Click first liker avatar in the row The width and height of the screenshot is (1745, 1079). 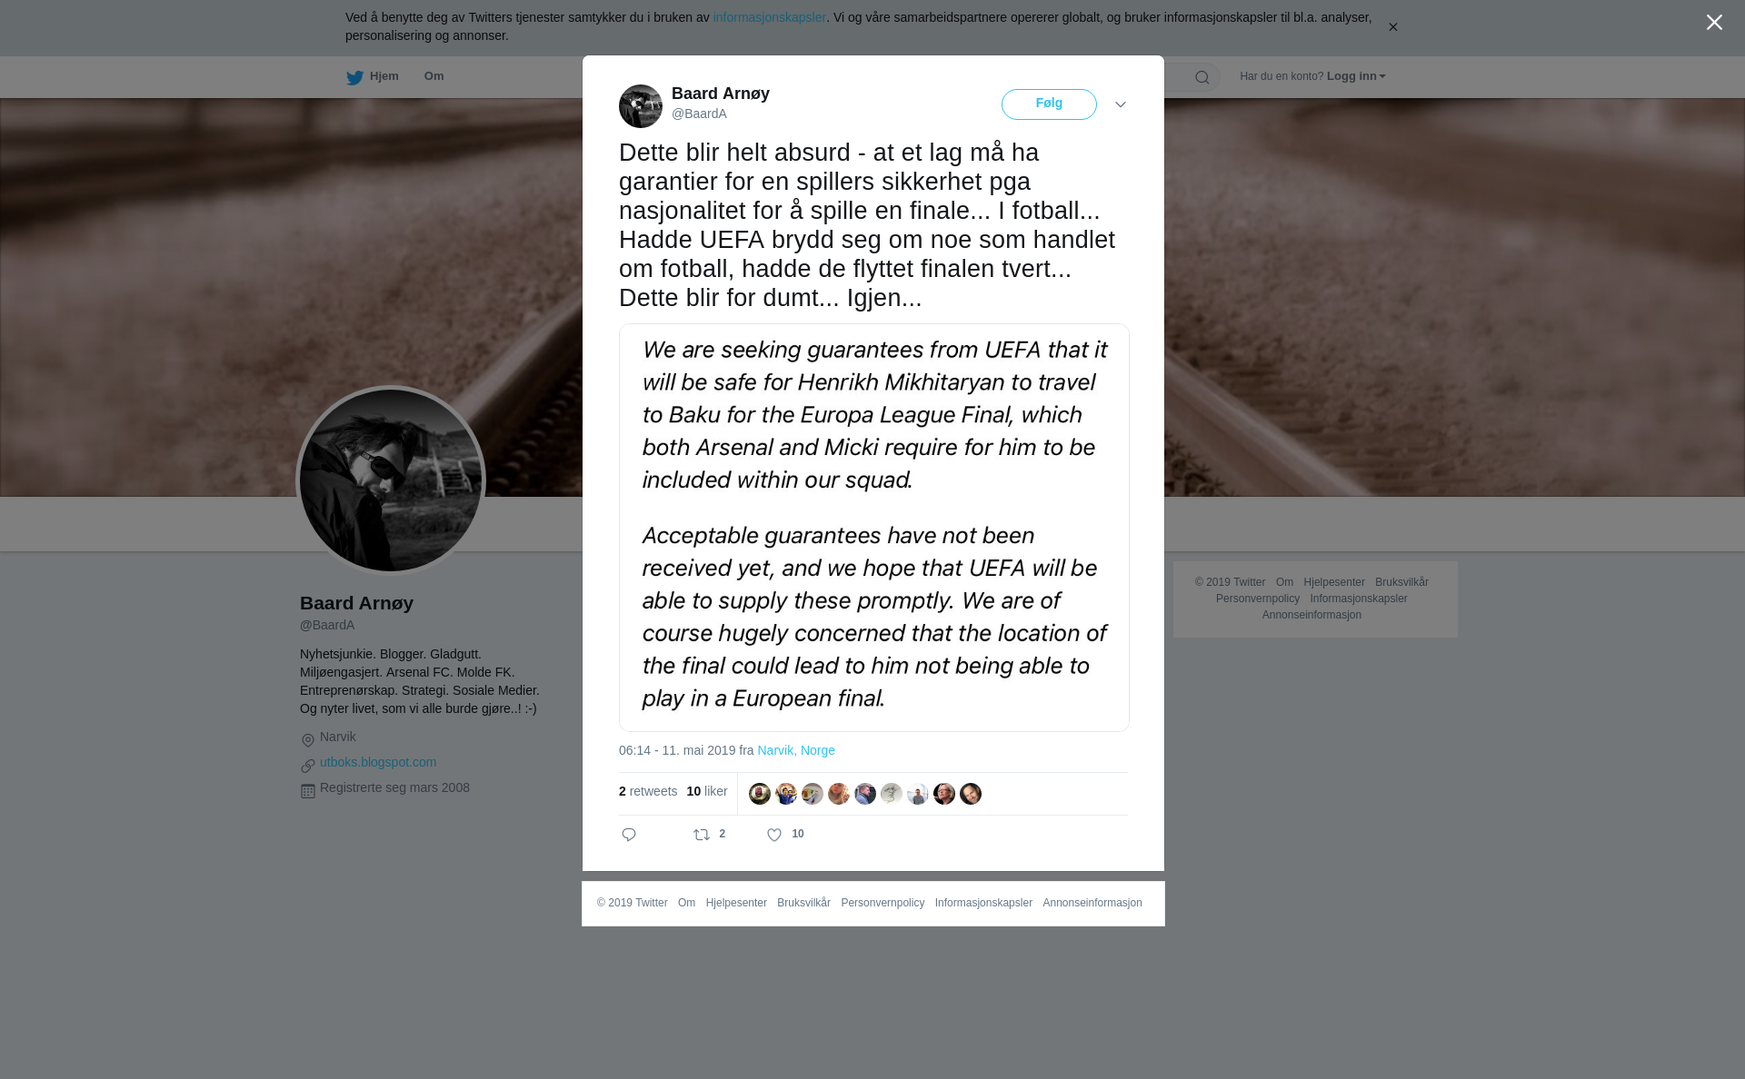(760, 794)
